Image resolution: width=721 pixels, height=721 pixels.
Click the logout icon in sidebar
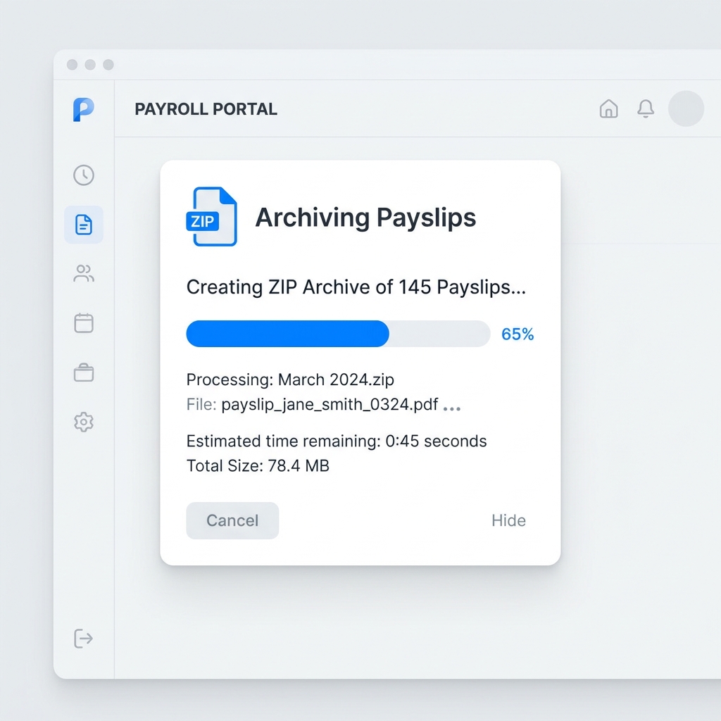tap(84, 638)
